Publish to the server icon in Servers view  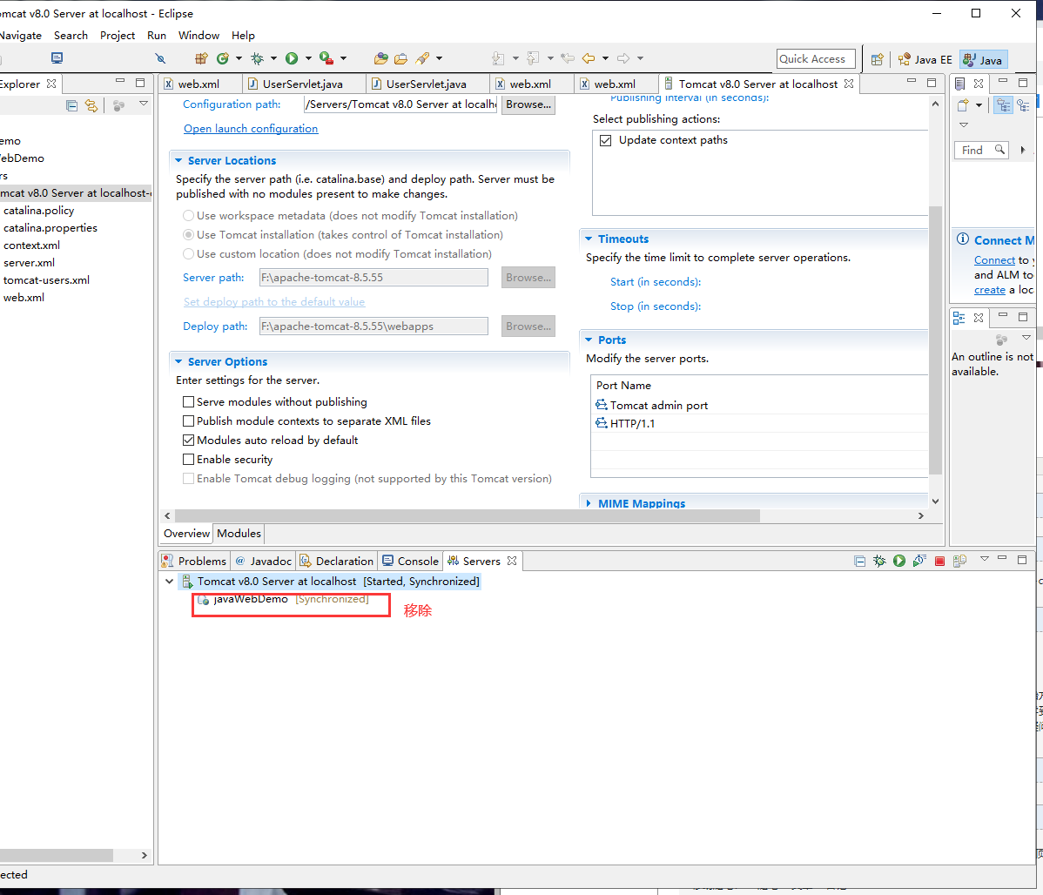(959, 561)
